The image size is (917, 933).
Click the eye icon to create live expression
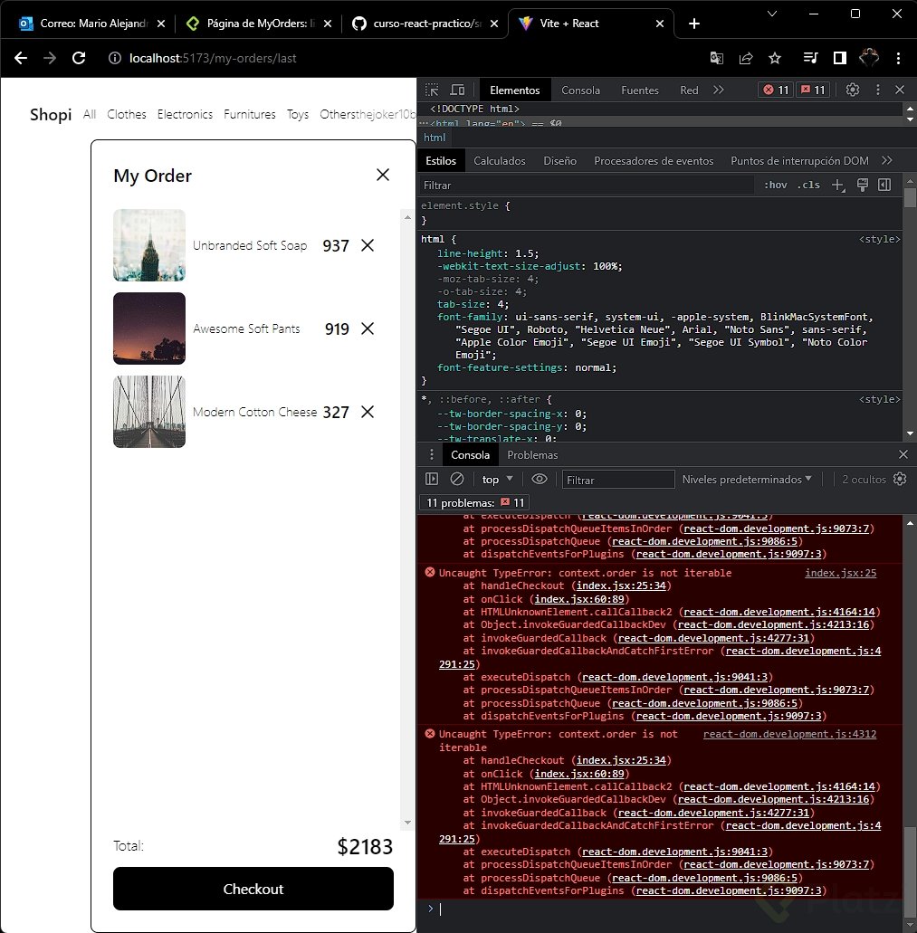[x=538, y=479]
